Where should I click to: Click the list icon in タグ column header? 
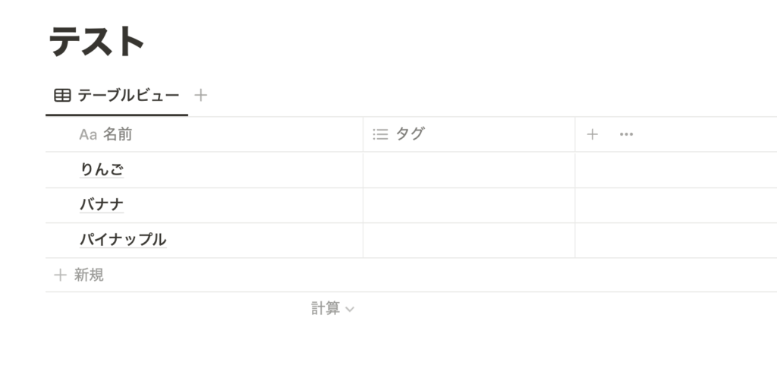click(381, 134)
